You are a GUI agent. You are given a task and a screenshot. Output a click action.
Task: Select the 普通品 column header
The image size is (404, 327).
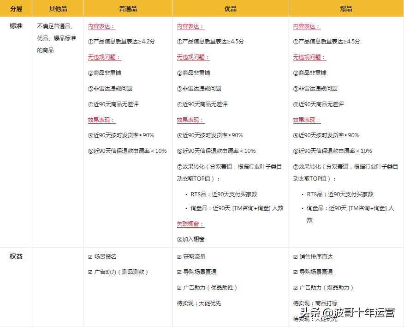[x=127, y=8]
